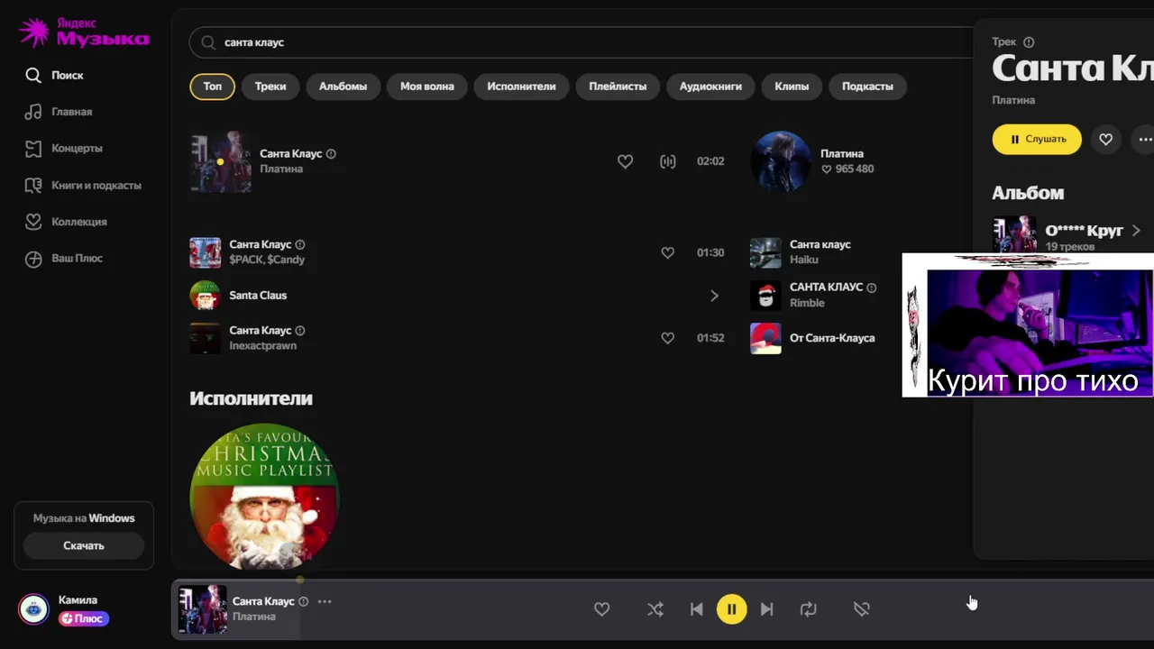The width and height of the screenshot is (1154, 649).
Task: Open the three-dot menu in player bar
Action: (325, 601)
